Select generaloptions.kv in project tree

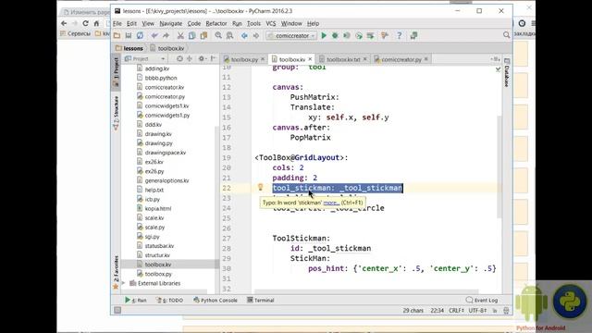coord(166,181)
